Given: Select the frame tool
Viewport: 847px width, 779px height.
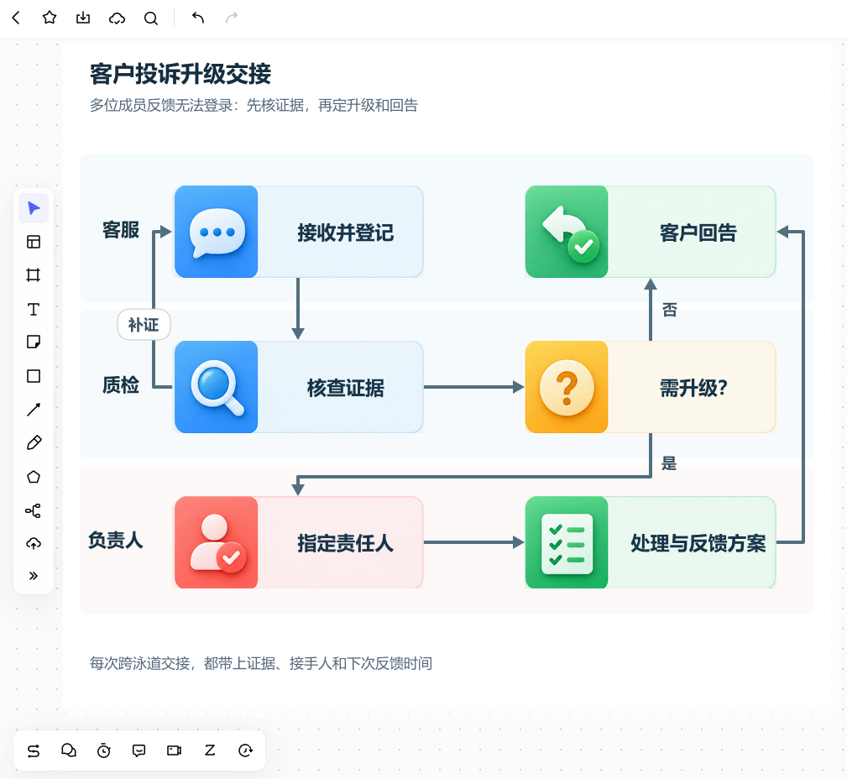Looking at the screenshot, I should [x=34, y=275].
